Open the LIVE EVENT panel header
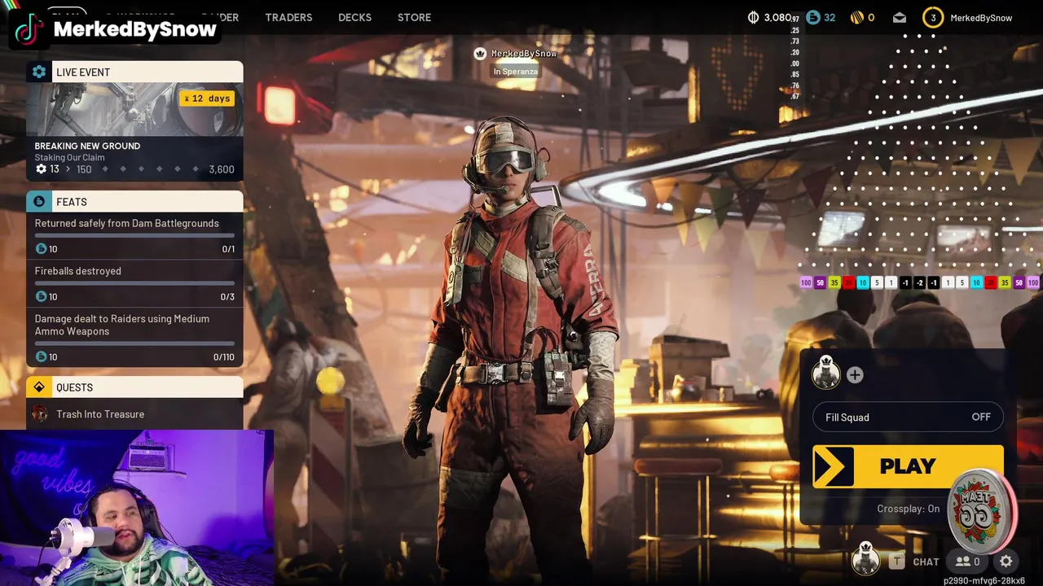The height and width of the screenshot is (586, 1043). (134, 72)
